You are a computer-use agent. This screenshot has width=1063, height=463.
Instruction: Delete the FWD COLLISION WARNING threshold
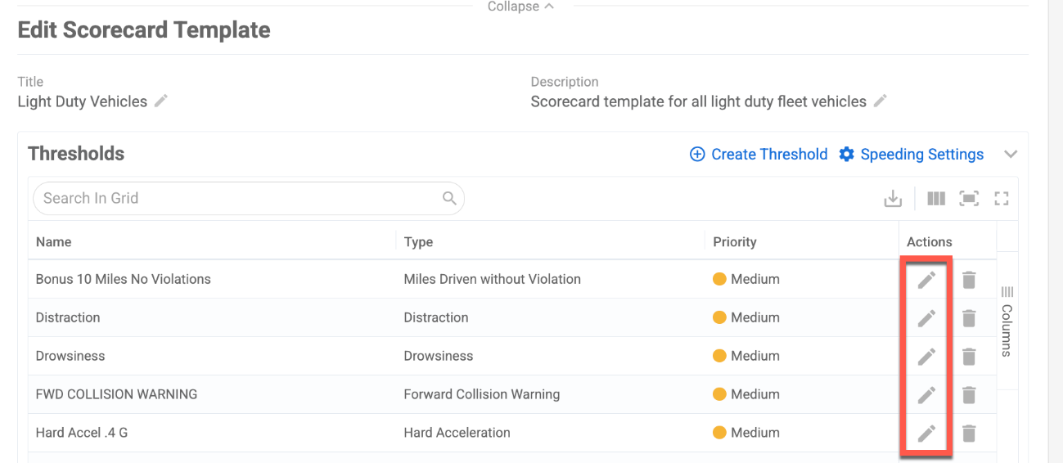click(969, 395)
